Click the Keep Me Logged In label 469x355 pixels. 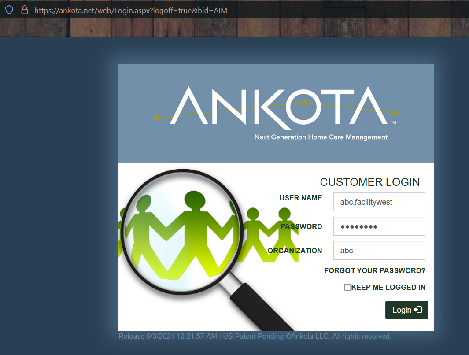coord(388,287)
